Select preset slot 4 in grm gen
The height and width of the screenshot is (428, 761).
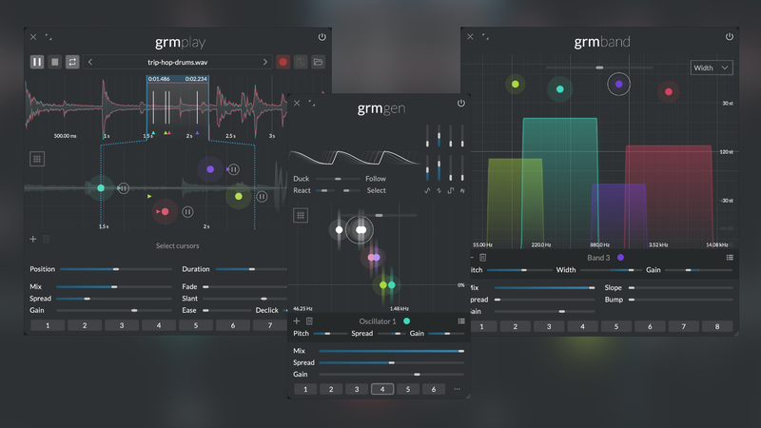point(381,389)
